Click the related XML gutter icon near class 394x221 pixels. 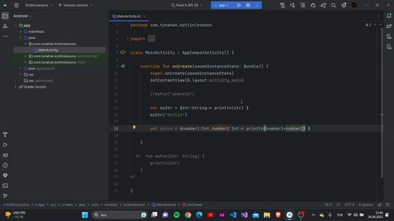click(123, 52)
